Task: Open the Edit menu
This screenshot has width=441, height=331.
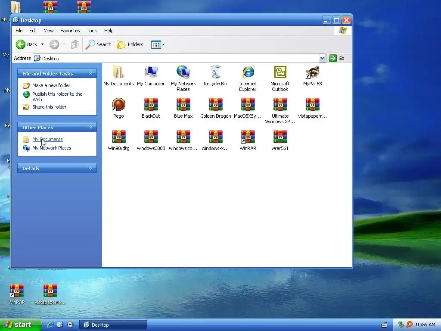Action: (x=33, y=31)
